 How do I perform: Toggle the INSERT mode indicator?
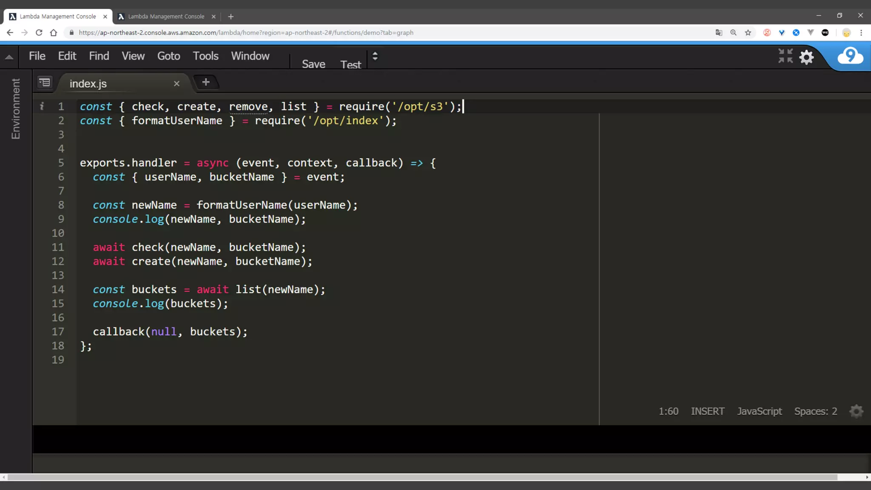707,411
